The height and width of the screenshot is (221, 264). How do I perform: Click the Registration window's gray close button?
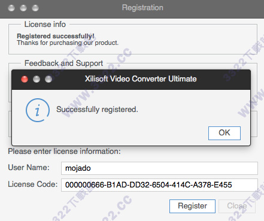(x=11, y=8)
